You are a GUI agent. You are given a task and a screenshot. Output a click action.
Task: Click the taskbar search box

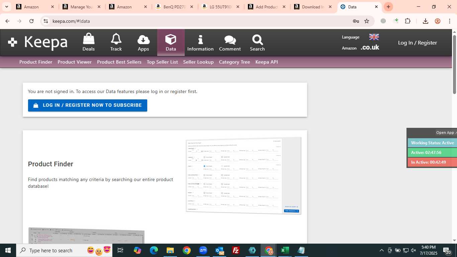[x=64, y=250]
